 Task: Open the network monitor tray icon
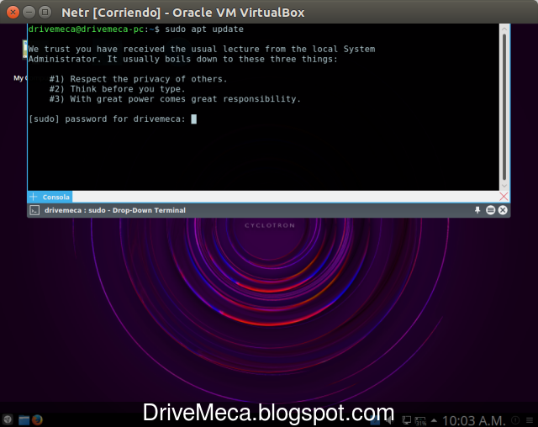point(407,419)
